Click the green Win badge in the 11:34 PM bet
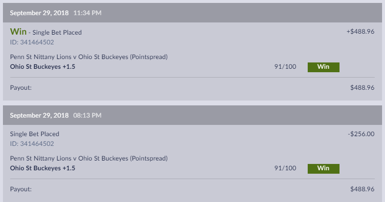The height and width of the screenshot is (202, 385). (x=323, y=67)
